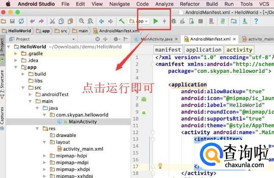274x178 pixels.
Task: Expand the build folder
Action: [23, 74]
